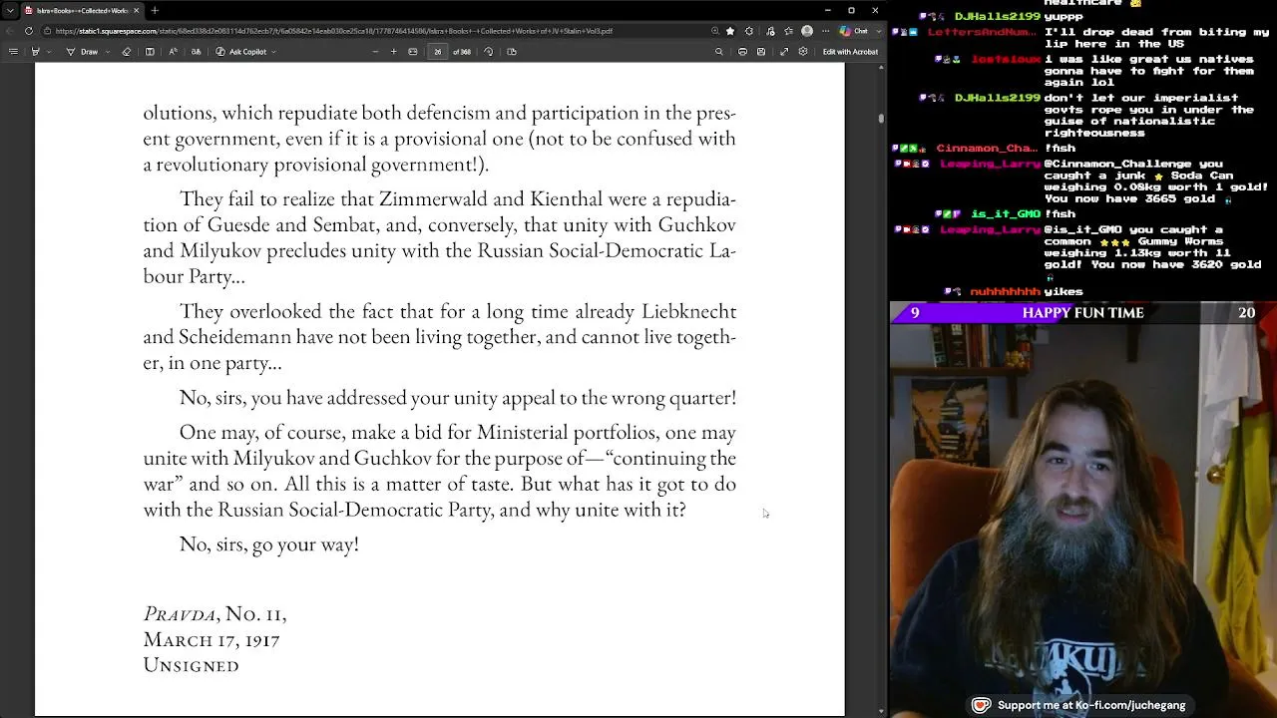Open the tab search dropdown
Screen dimensions: 1277x718
(10, 10)
